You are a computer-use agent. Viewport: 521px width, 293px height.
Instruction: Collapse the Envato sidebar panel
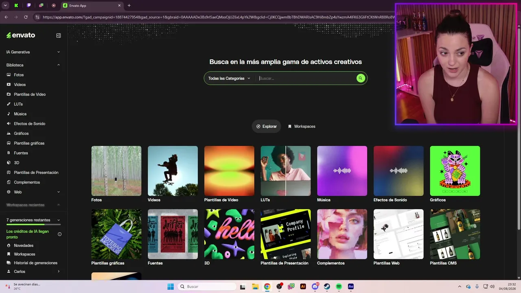[59, 35]
